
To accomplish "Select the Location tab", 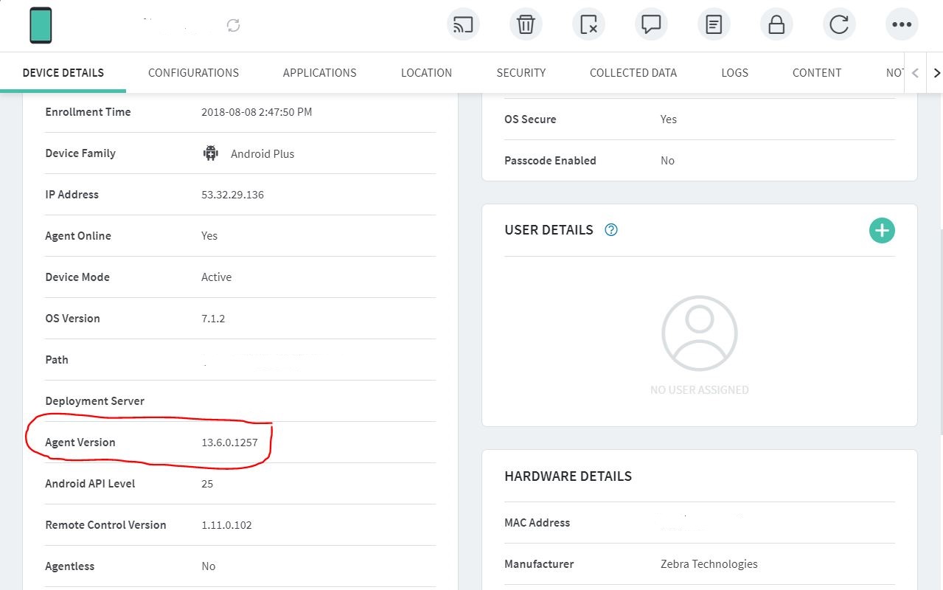I will point(426,73).
